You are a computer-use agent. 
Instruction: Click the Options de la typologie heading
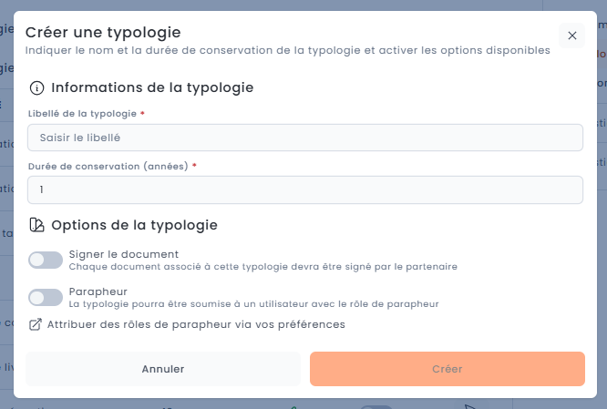[x=135, y=225]
